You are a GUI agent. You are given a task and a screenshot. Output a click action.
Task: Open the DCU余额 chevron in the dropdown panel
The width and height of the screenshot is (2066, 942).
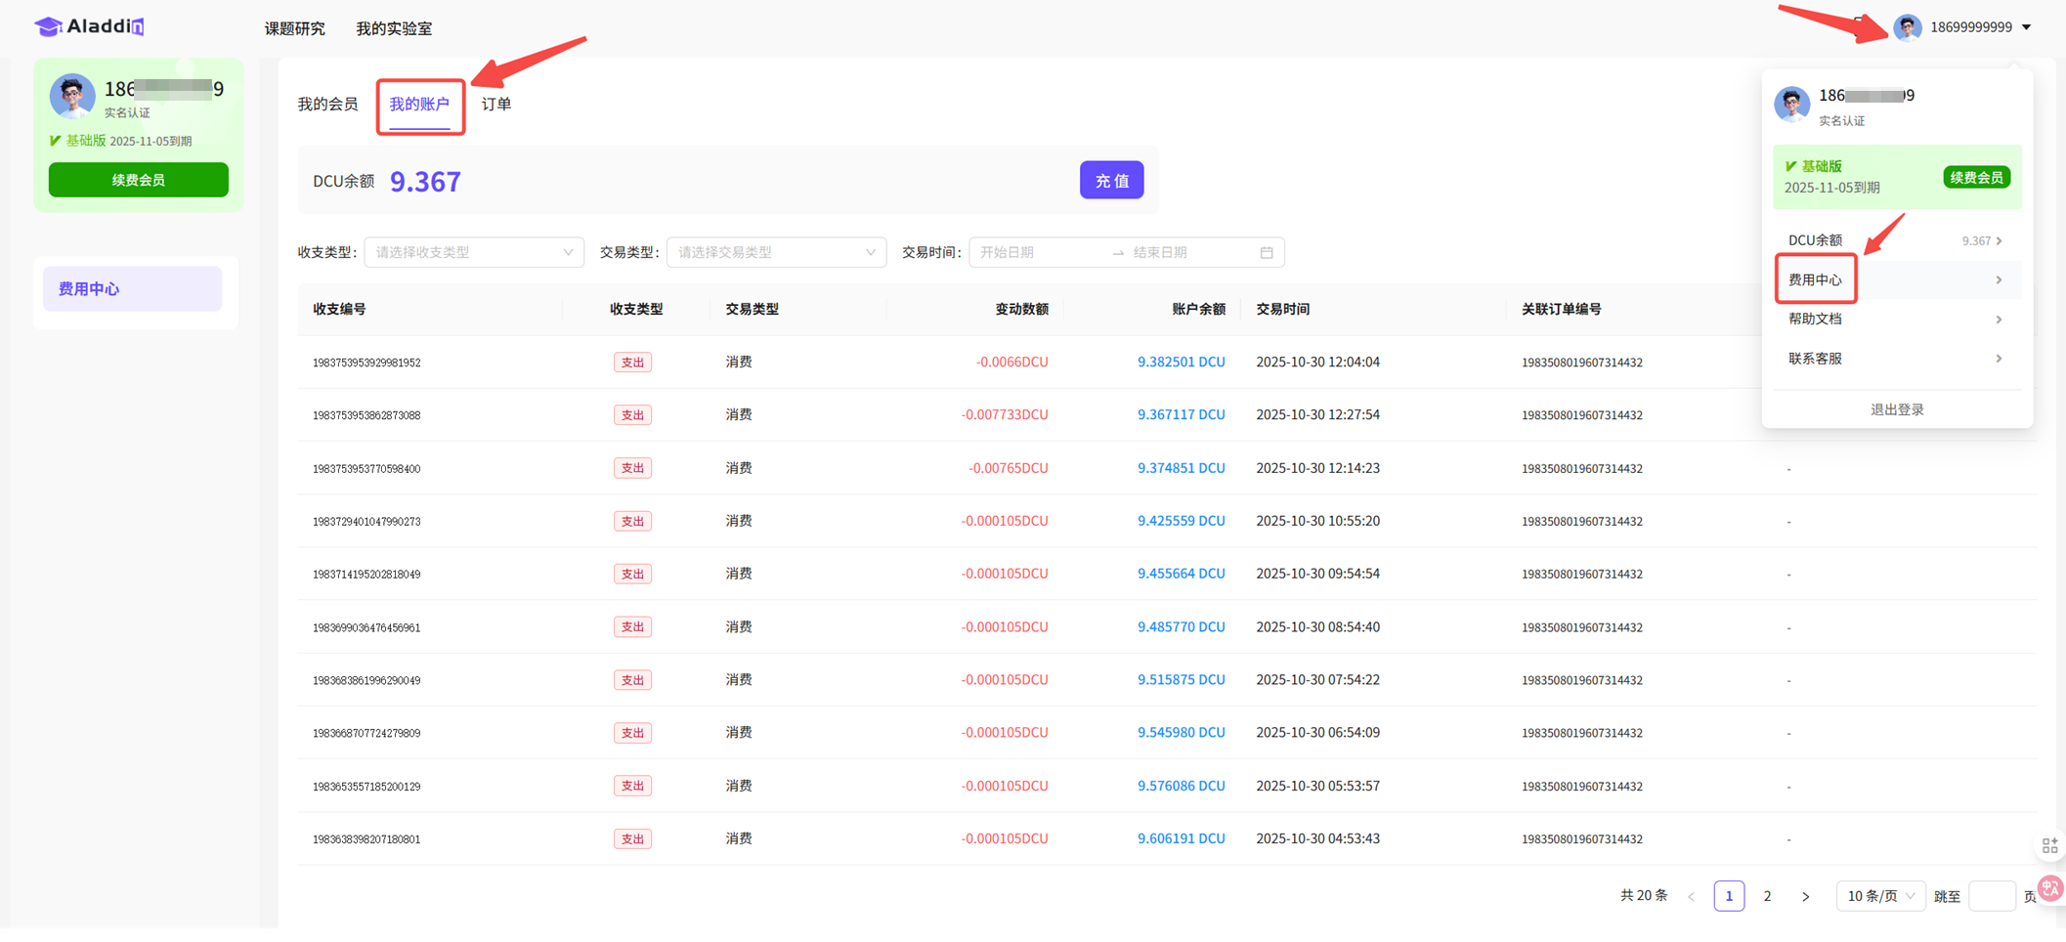[x=2000, y=240]
